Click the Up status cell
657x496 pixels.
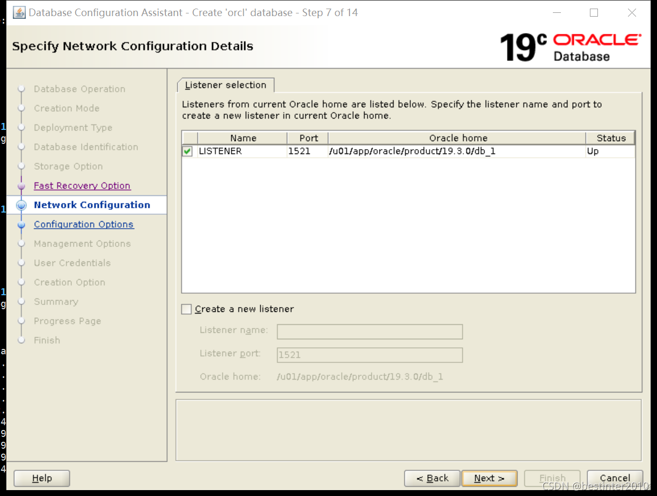click(x=610, y=151)
